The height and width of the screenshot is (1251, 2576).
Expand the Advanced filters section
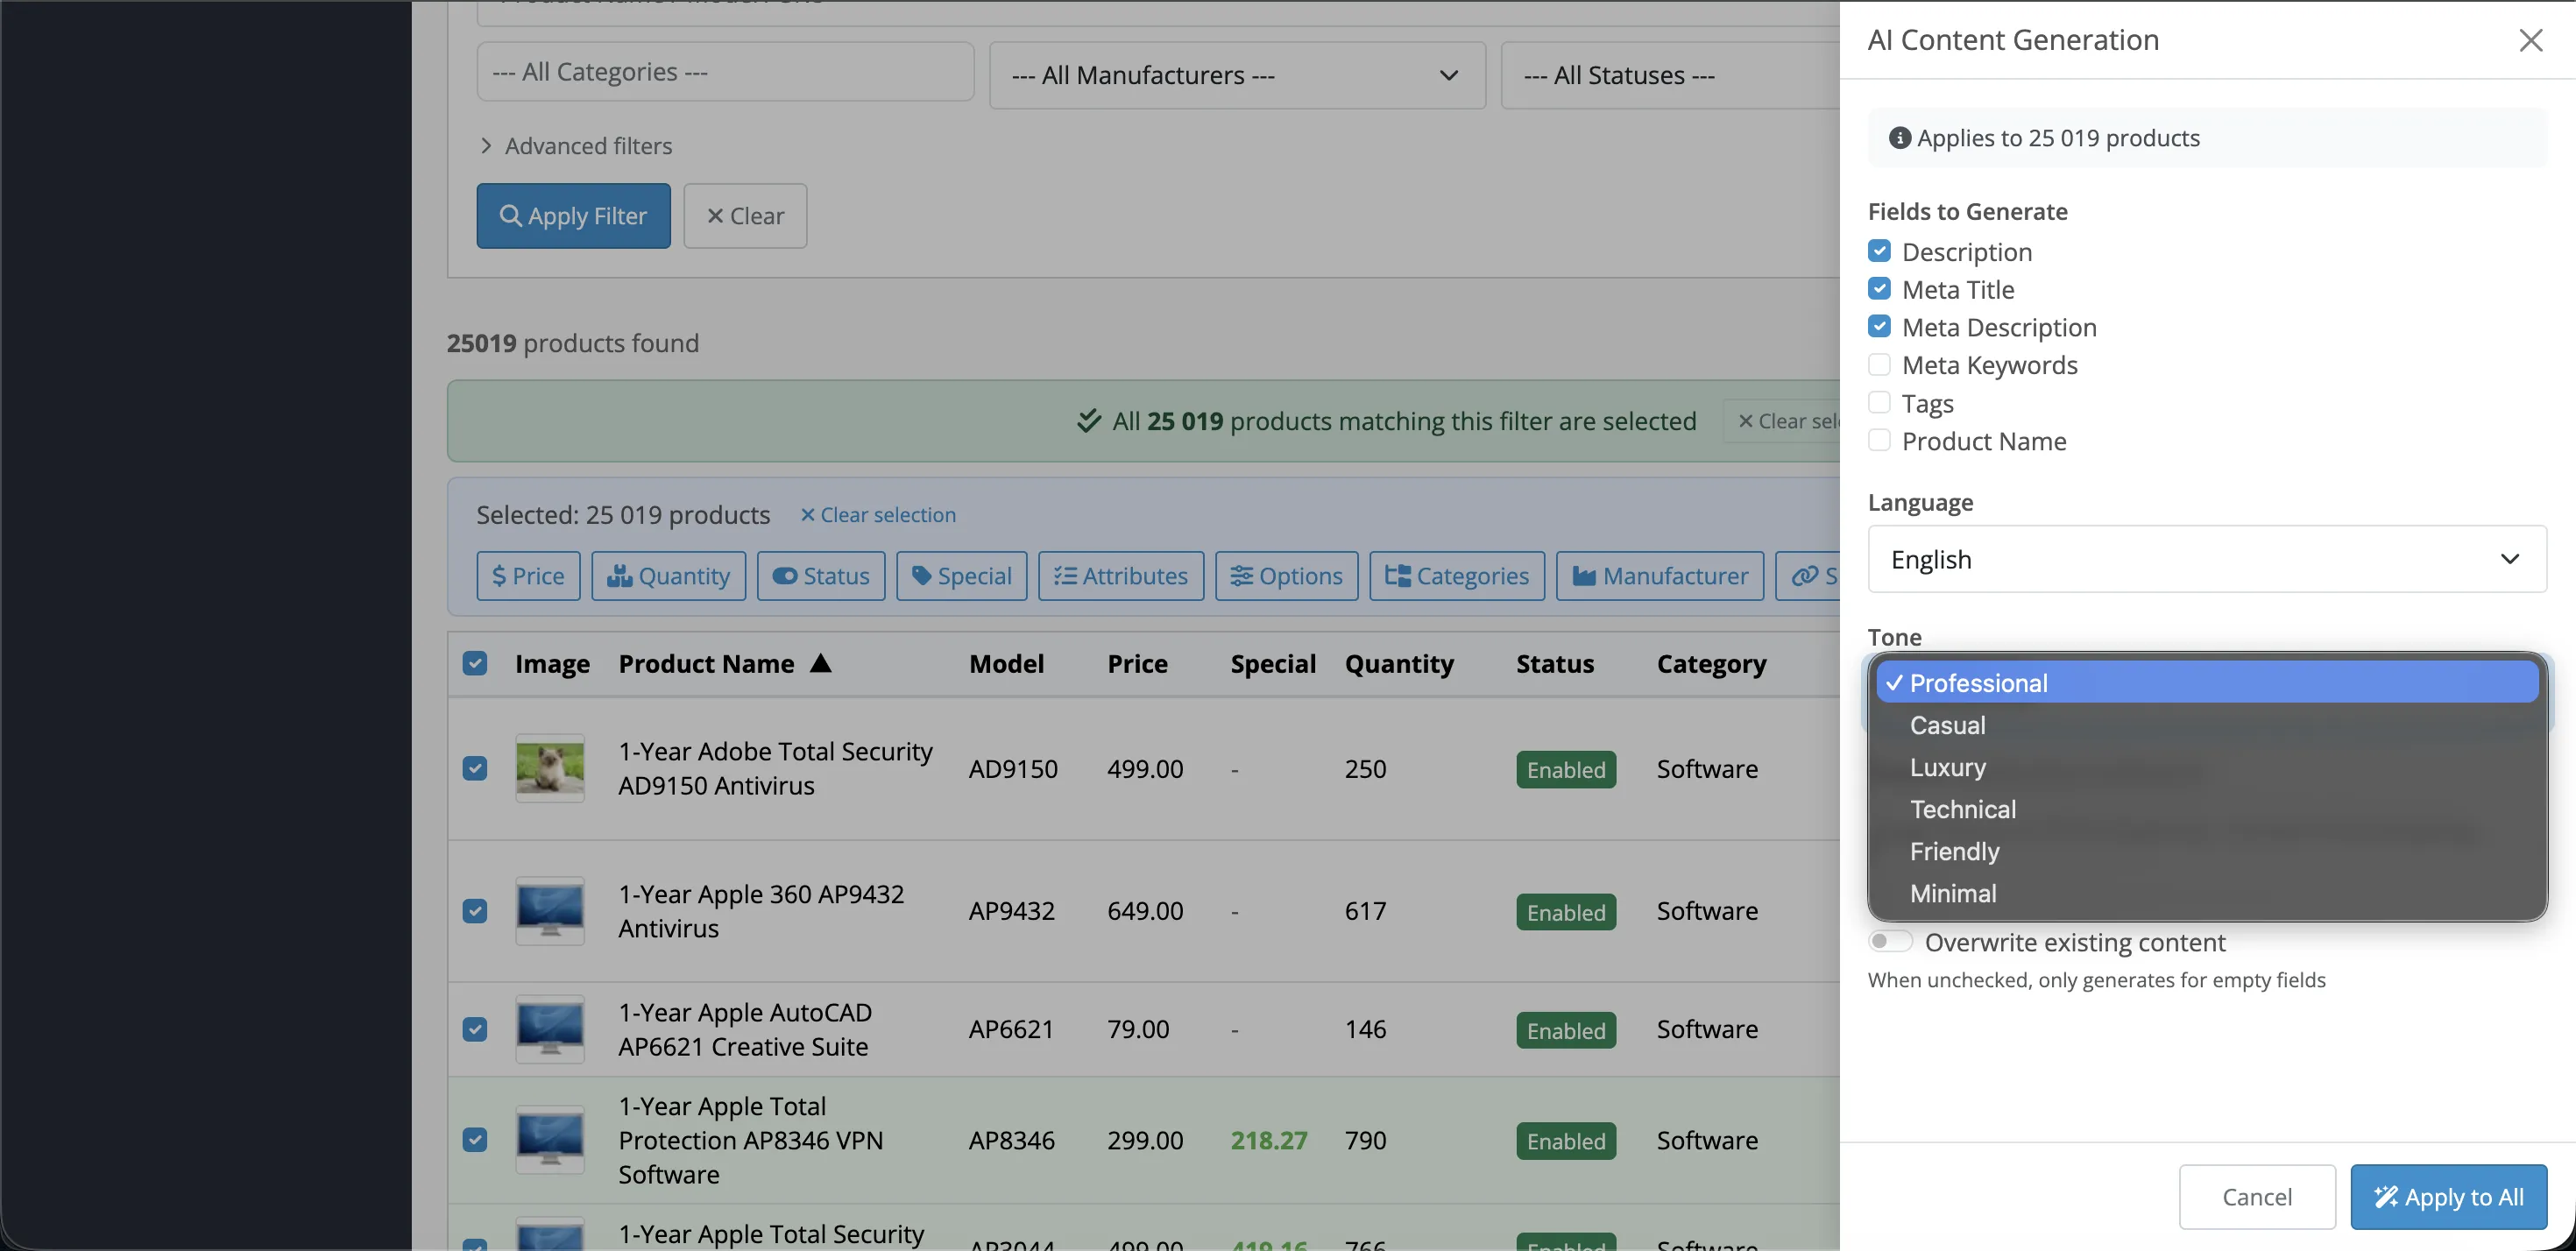coord(576,146)
